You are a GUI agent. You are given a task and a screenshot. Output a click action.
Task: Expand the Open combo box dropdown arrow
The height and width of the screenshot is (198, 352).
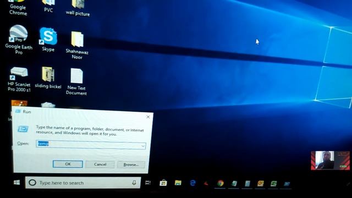(143, 146)
